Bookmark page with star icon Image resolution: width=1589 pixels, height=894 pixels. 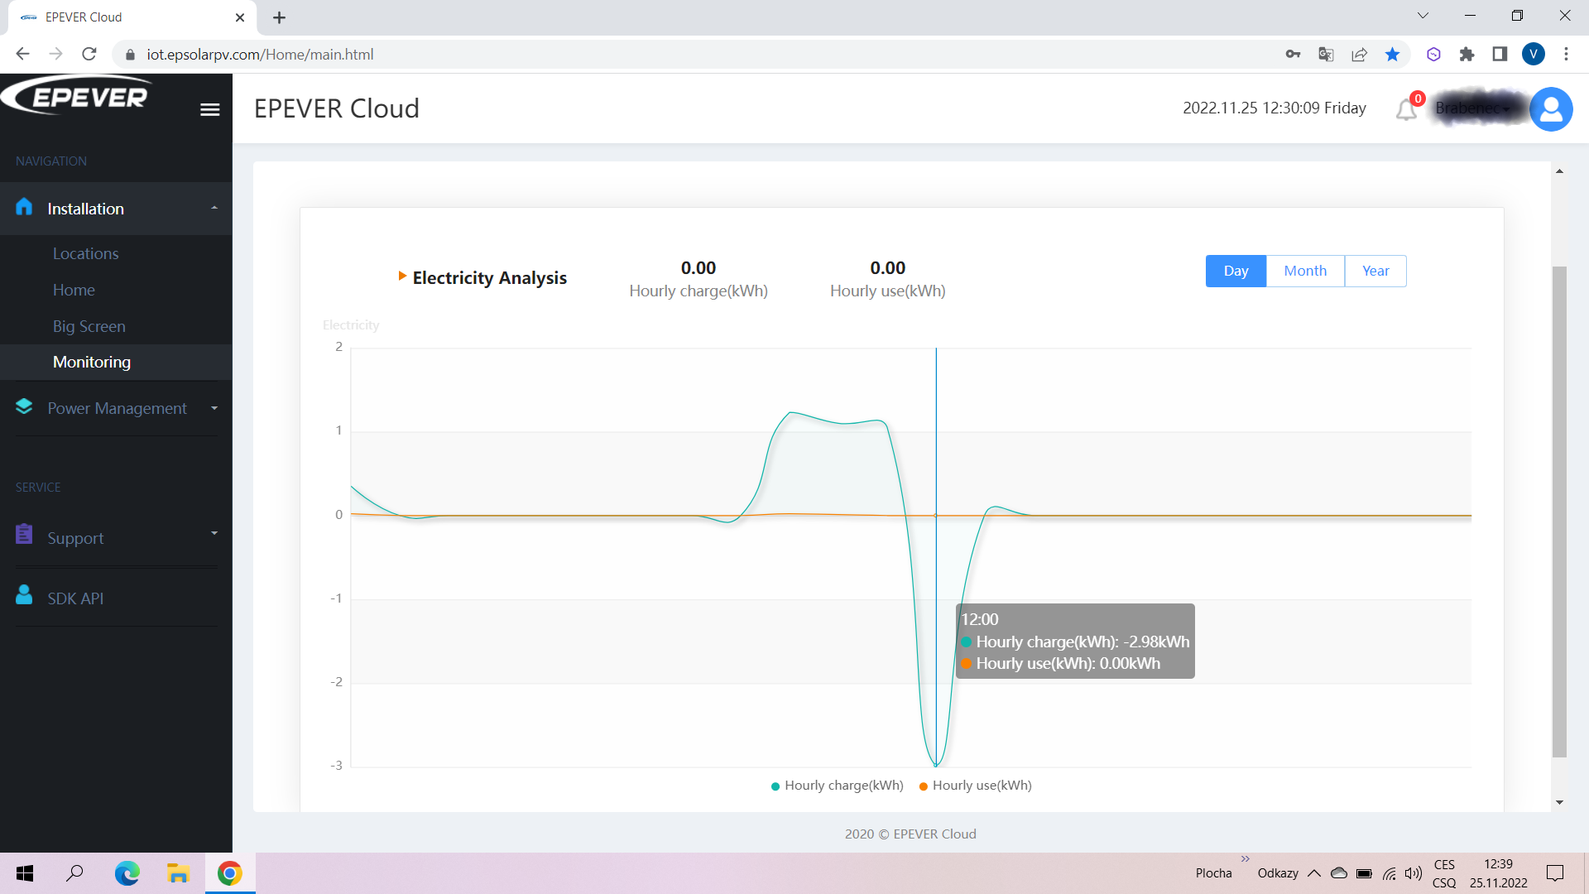point(1392,55)
